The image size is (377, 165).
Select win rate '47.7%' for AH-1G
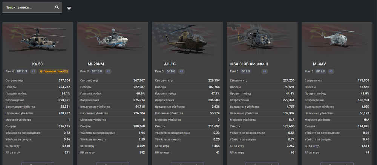(215, 94)
